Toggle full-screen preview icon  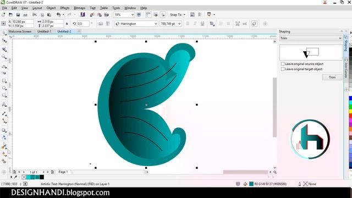tap(139, 15)
